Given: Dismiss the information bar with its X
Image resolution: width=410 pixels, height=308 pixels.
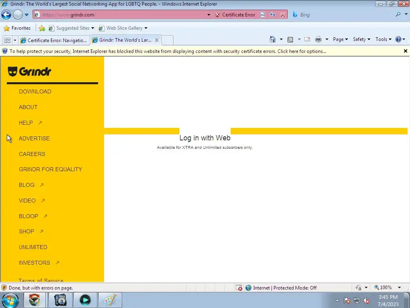Looking at the screenshot, I should pos(405,51).
